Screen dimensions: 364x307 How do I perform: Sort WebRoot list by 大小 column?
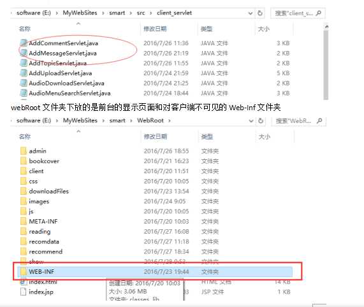coord(265,136)
